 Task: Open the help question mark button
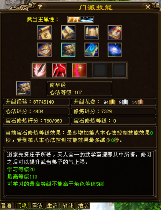(x=40, y=7)
